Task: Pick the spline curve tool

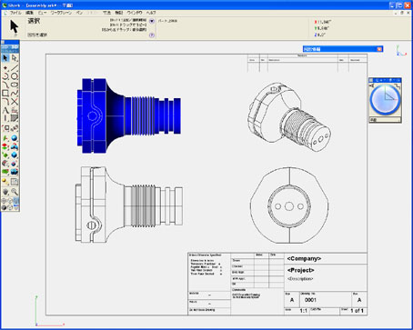Action: [x=15, y=93]
